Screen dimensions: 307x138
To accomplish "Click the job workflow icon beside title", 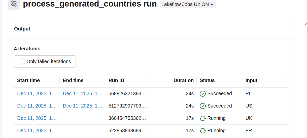I will (14, 4).
